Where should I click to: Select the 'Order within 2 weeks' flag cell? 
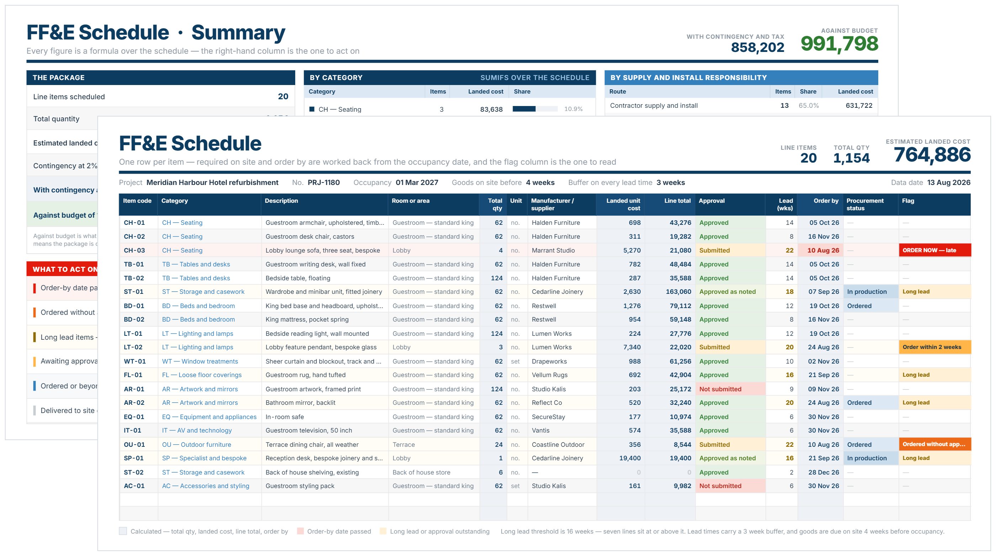pyautogui.click(x=934, y=347)
